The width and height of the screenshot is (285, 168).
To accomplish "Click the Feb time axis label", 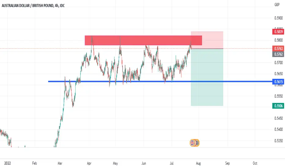I will 35,163.
